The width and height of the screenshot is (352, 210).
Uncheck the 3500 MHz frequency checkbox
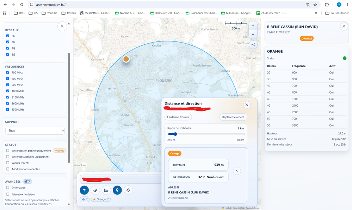coord(8,110)
